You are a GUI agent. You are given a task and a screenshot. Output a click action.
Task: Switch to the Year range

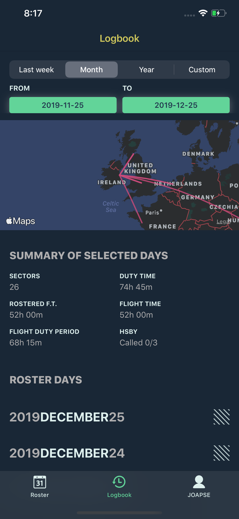(147, 70)
